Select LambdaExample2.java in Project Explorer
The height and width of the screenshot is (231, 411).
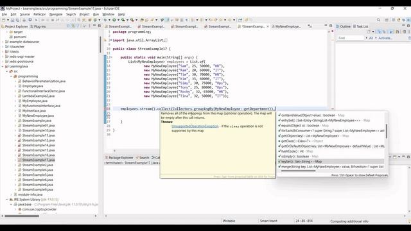39,96
